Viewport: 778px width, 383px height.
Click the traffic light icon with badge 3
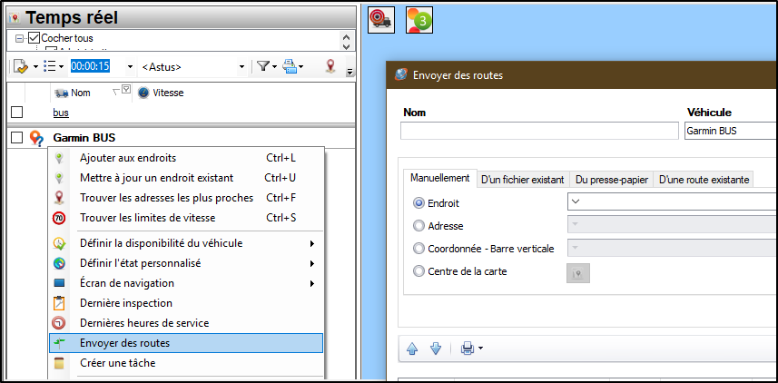(x=419, y=20)
